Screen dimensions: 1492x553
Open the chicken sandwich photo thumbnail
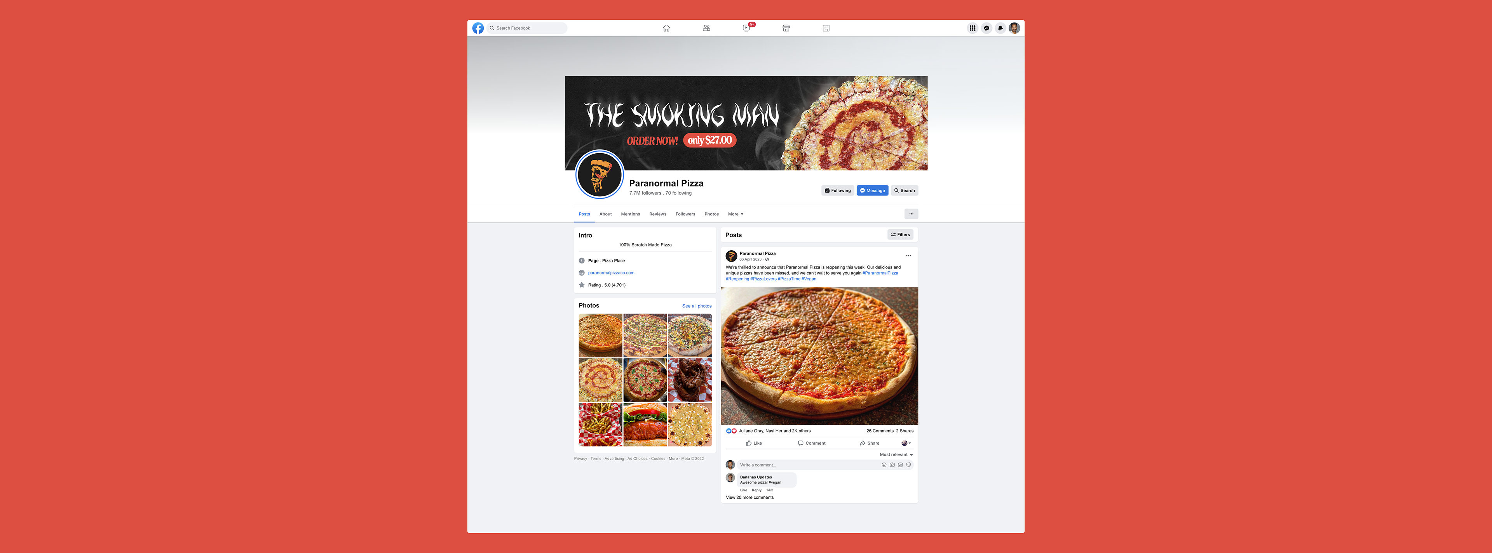645,425
